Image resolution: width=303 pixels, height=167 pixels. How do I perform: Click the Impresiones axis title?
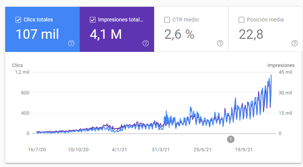click(281, 65)
